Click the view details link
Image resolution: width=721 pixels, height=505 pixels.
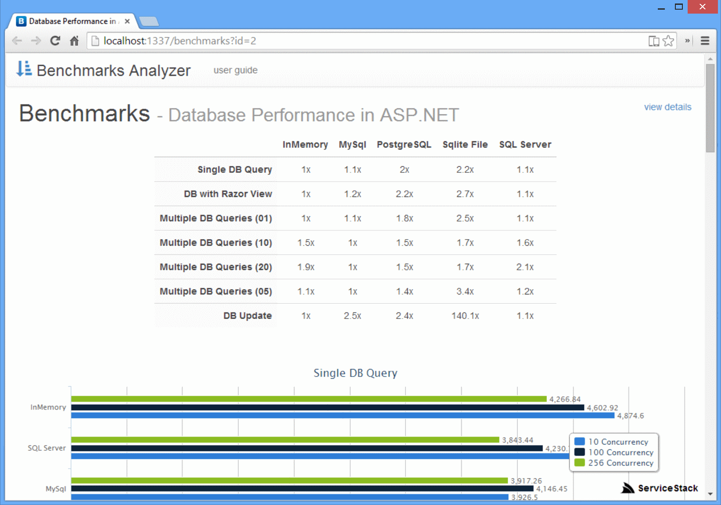click(x=667, y=107)
